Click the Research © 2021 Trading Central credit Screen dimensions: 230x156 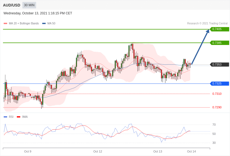tap(207, 23)
